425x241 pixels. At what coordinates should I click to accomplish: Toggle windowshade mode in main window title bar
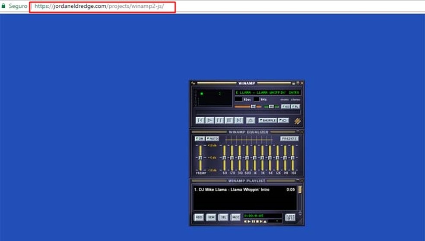[x=298, y=83]
